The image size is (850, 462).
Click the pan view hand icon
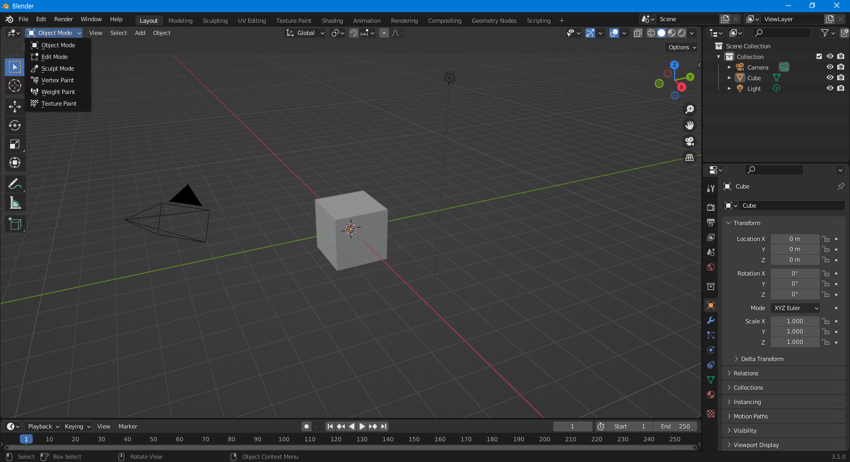690,125
